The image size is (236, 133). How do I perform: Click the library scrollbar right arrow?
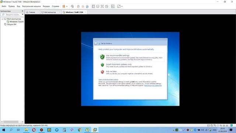click(x=22, y=122)
